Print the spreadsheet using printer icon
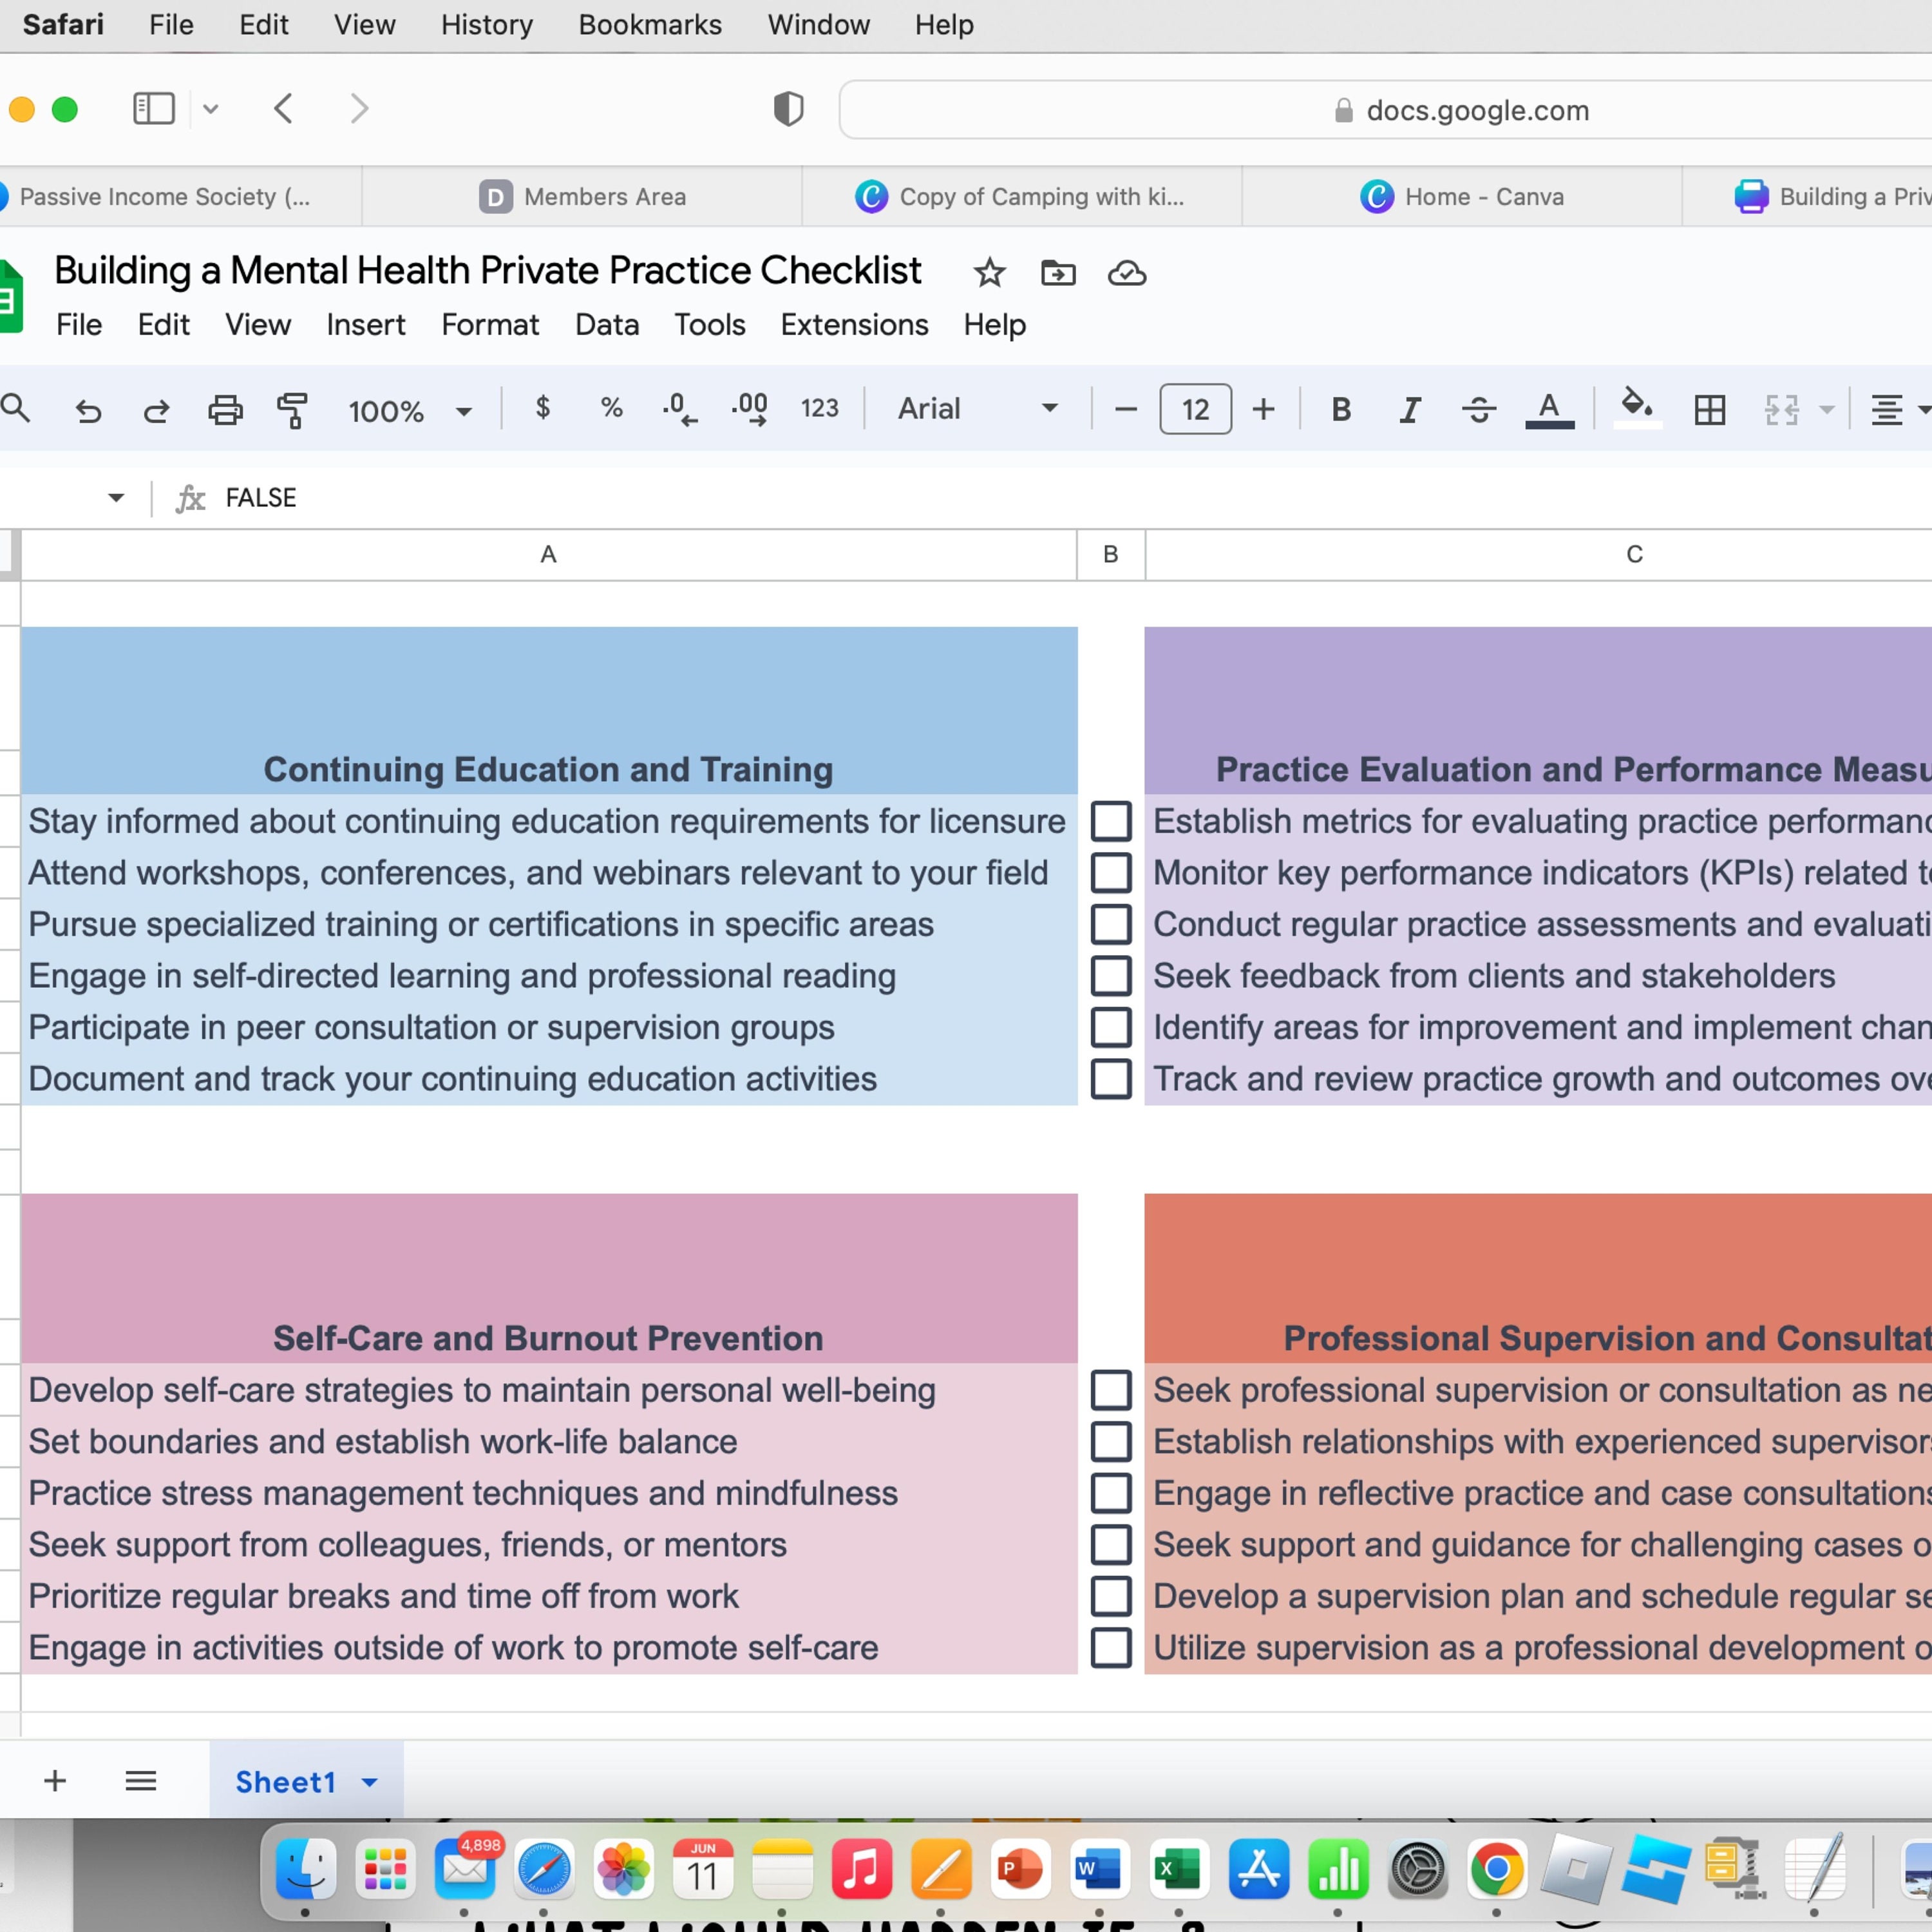 click(x=225, y=410)
